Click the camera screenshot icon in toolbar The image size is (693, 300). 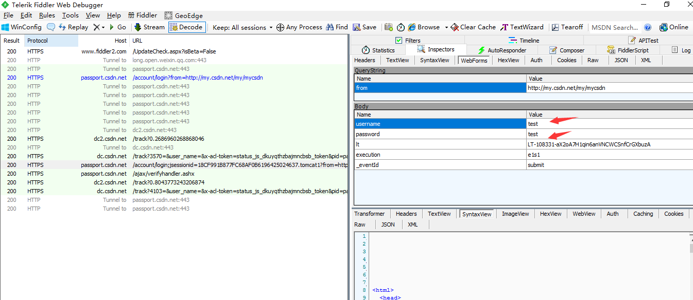[389, 27]
